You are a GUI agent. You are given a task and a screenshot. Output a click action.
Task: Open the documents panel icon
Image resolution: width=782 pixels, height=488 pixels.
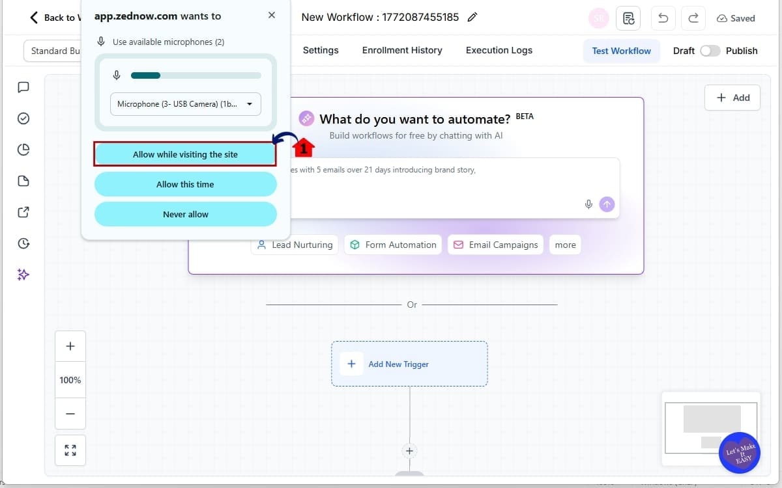pyautogui.click(x=23, y=180)
